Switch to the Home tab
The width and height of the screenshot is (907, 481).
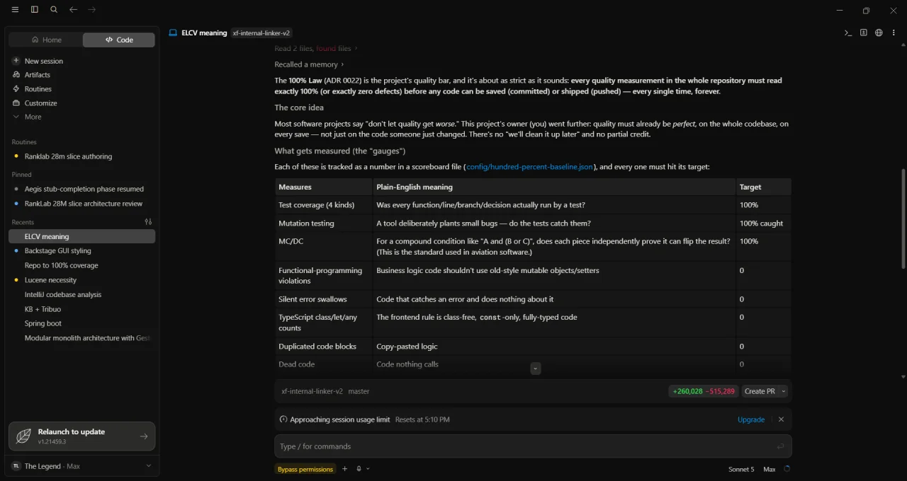[46, 40]
